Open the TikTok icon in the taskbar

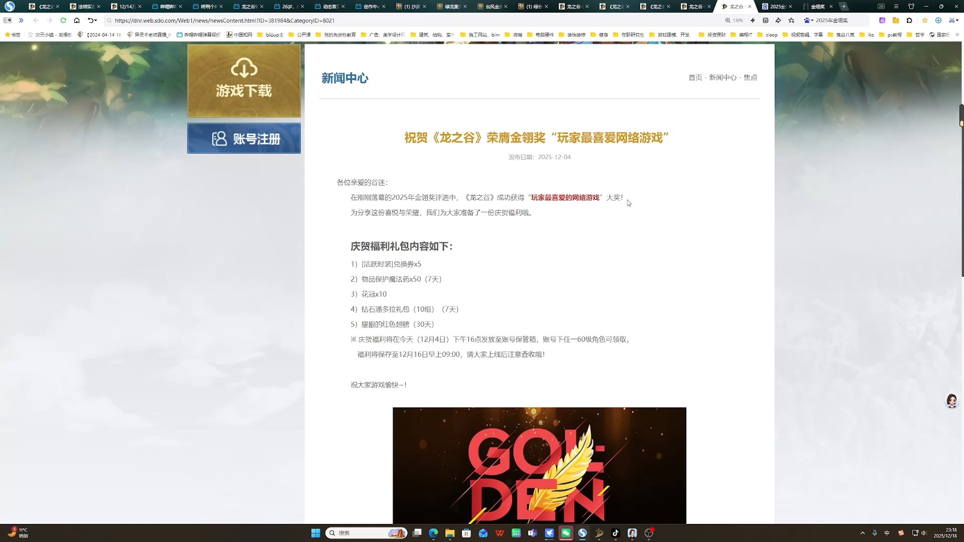(616, 533)
